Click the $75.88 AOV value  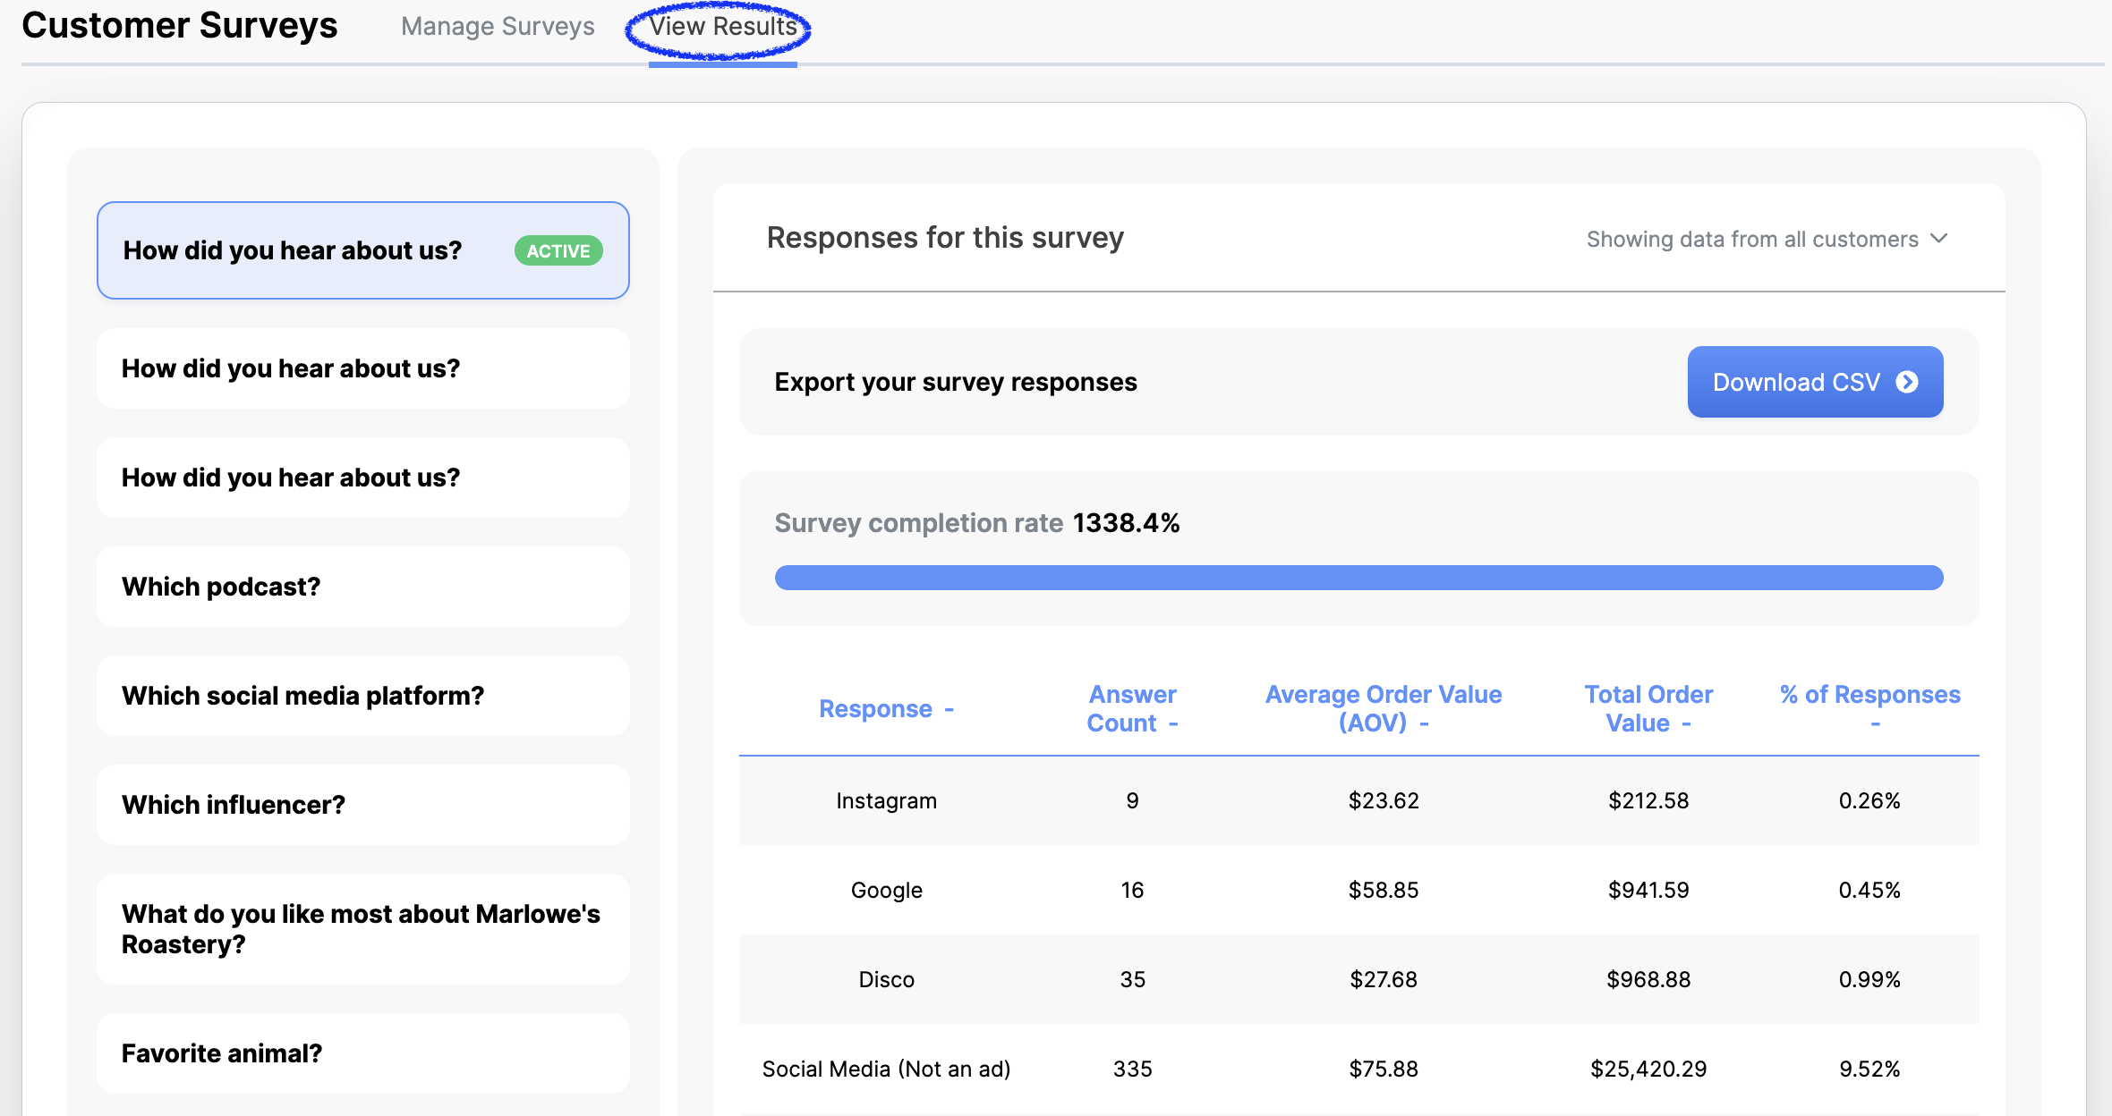tap(1384, 1069)
